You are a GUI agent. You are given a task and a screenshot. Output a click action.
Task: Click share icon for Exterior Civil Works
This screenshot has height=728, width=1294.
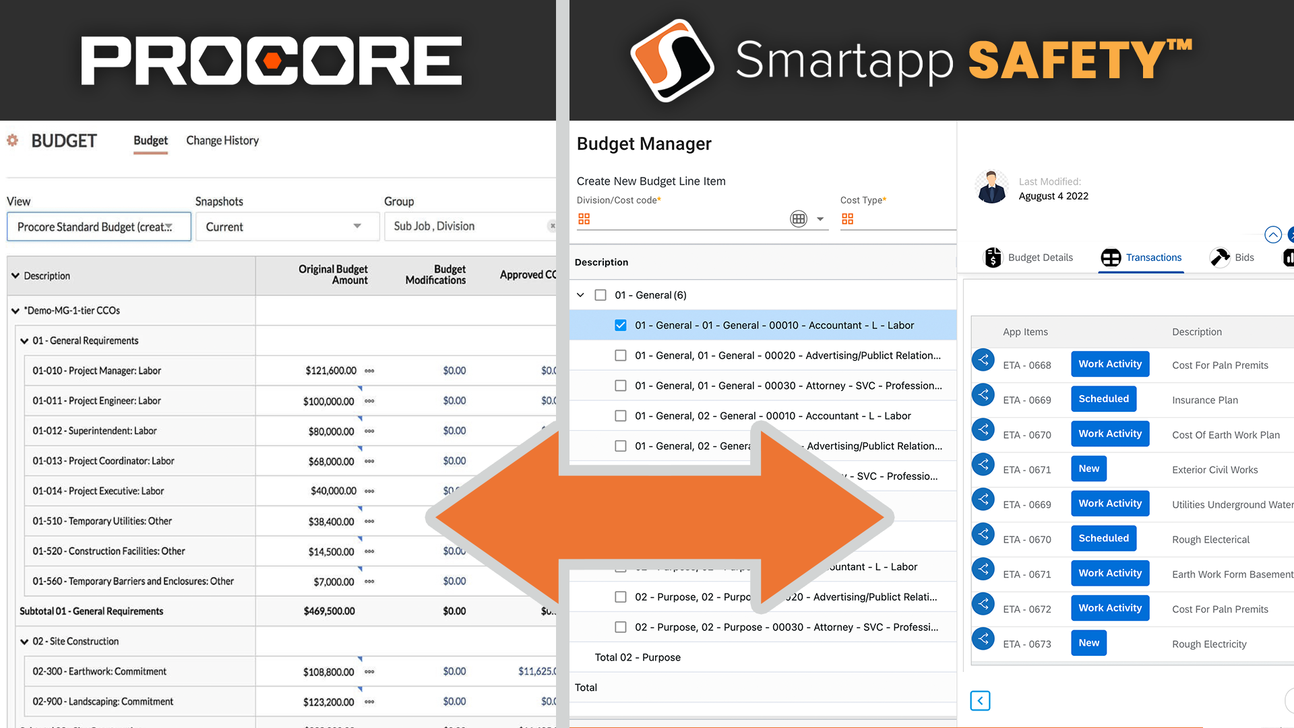pos(983,464)
